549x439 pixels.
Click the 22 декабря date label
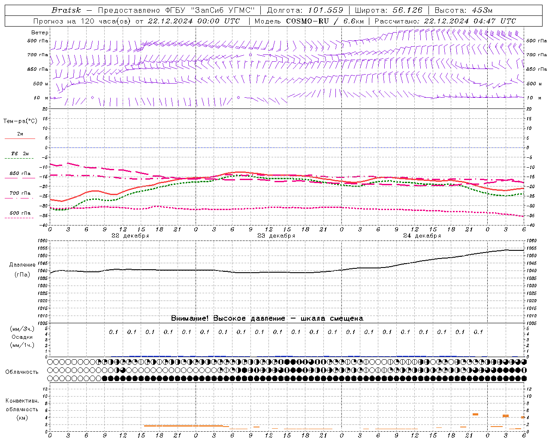130,236
